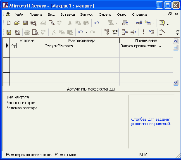Click scroll up arrow of macro grid
The height and width of the screenshot is (160, 181).
(x=176, y=41)
